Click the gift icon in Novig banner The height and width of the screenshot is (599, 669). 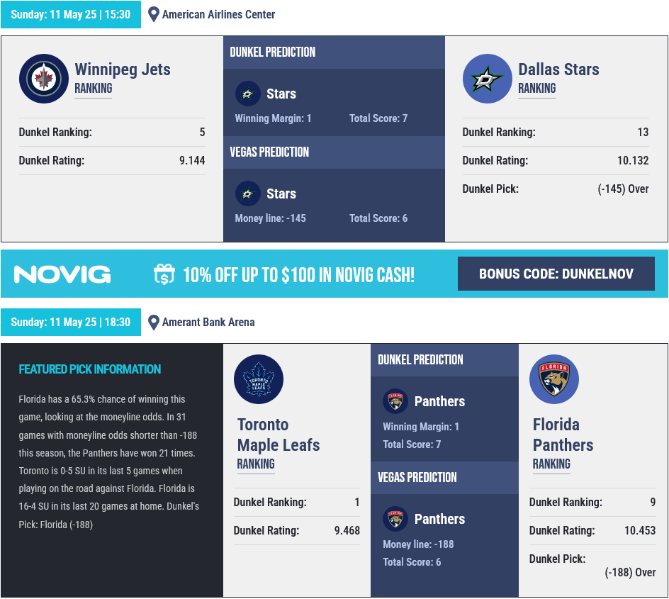[164, 274]
